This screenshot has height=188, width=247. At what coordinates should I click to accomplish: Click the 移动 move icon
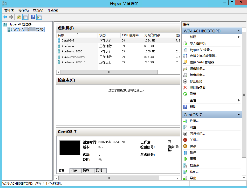tap(185, 172)
